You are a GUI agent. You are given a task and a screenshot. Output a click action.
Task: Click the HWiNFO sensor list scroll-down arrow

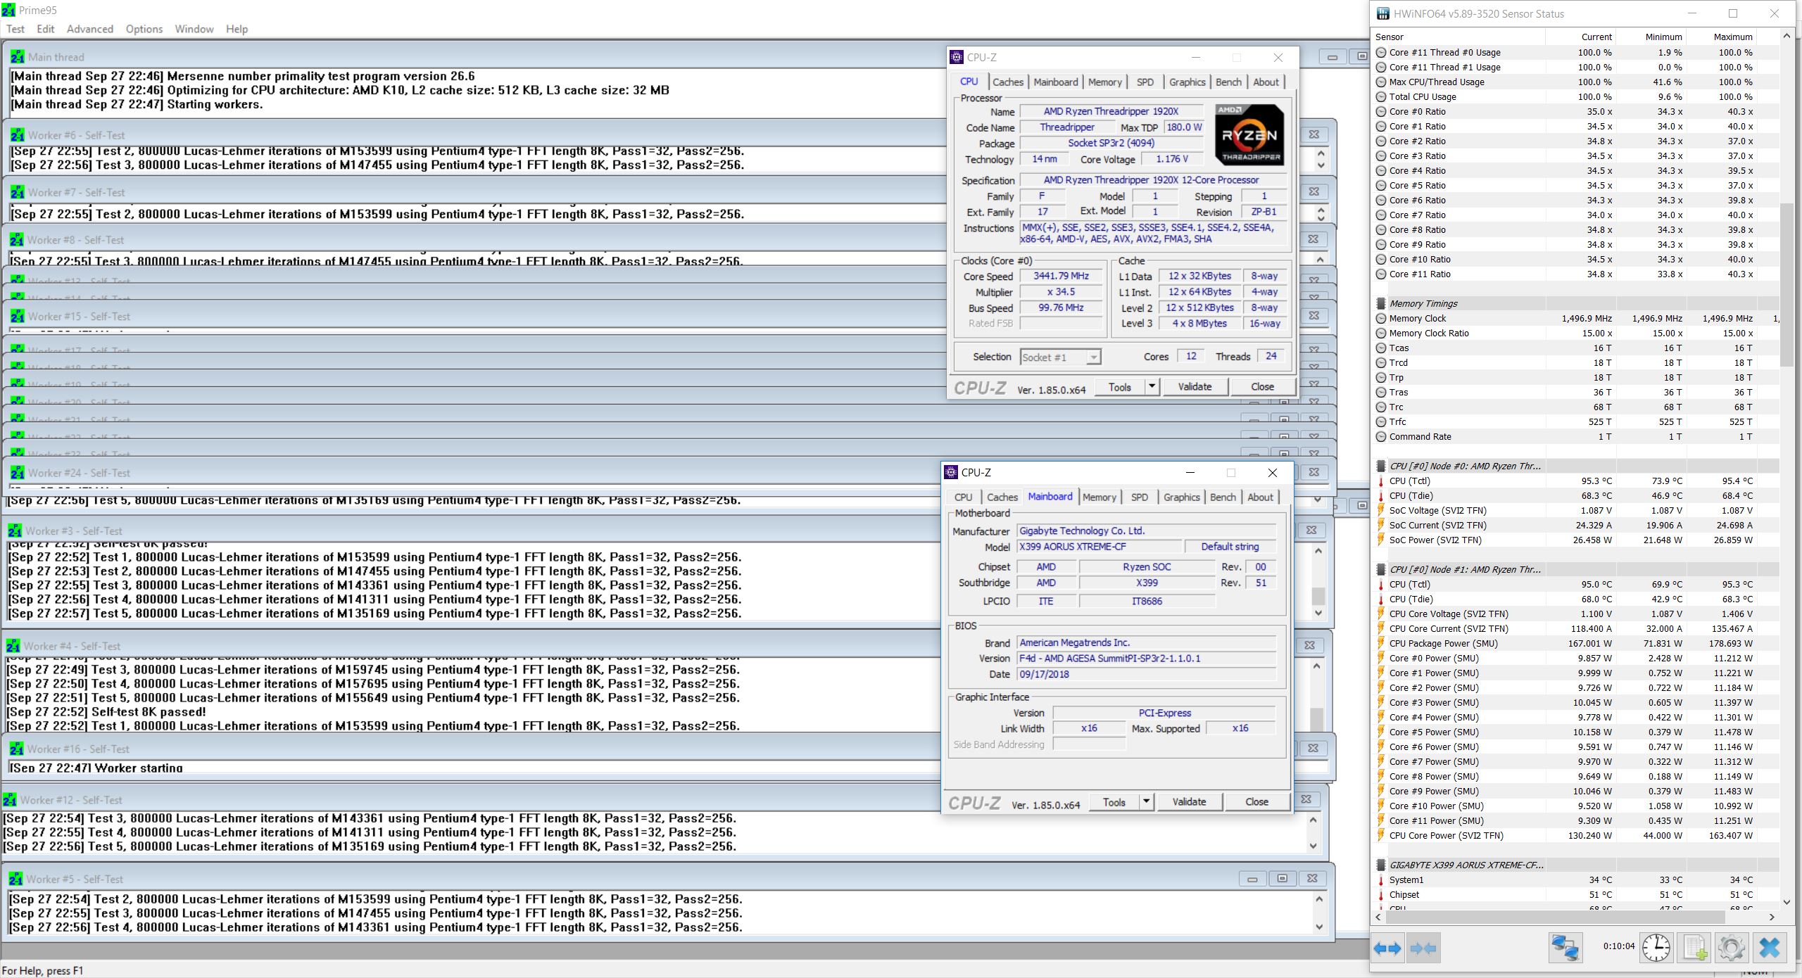point(1787,901)
